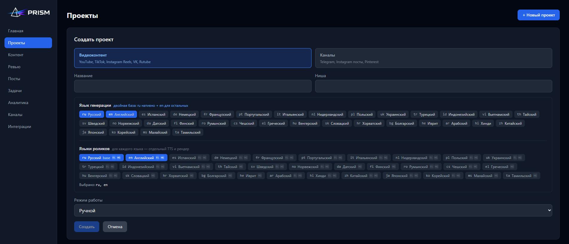The height and width of the screenshot is (244, 569).
Task: Enable Украинский in Языки роликов
Action: (x=504, y=158)
